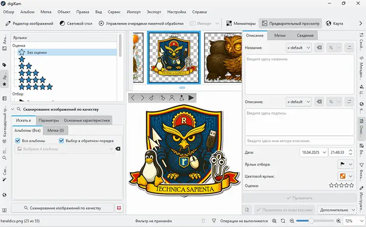The width and height of the screenshot is (366, 227).
Task: Open the Редактор изображений image editor
Action: click(x=29, y=23)
